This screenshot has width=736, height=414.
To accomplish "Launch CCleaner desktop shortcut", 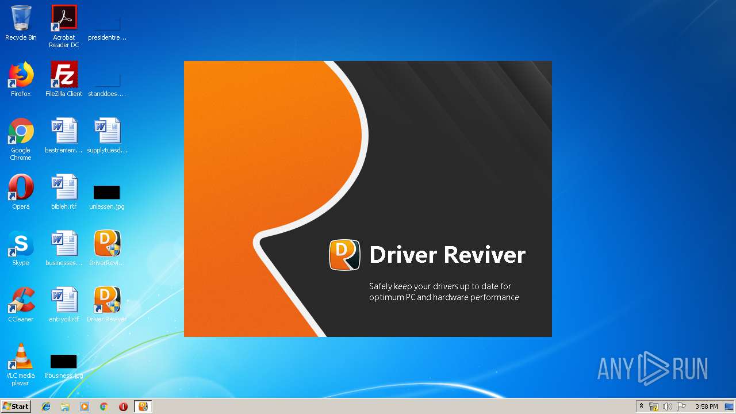I will 21,305.
